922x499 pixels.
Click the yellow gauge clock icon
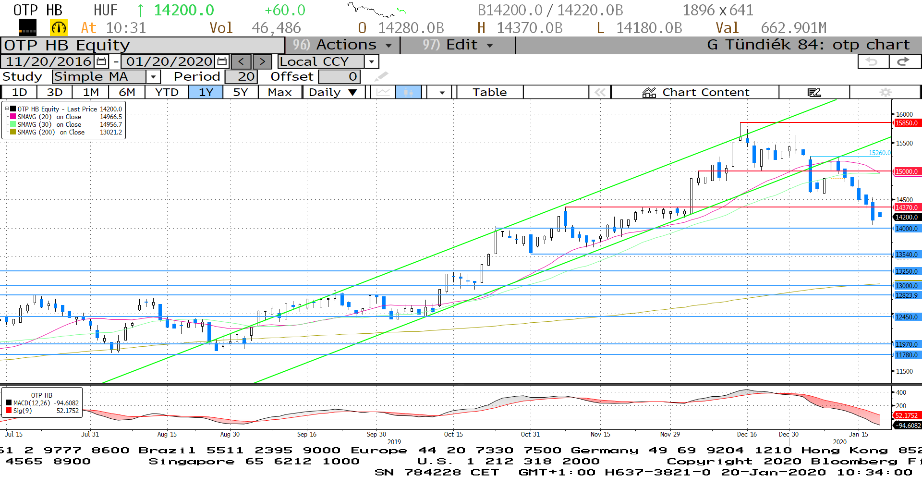coord(59,28)
